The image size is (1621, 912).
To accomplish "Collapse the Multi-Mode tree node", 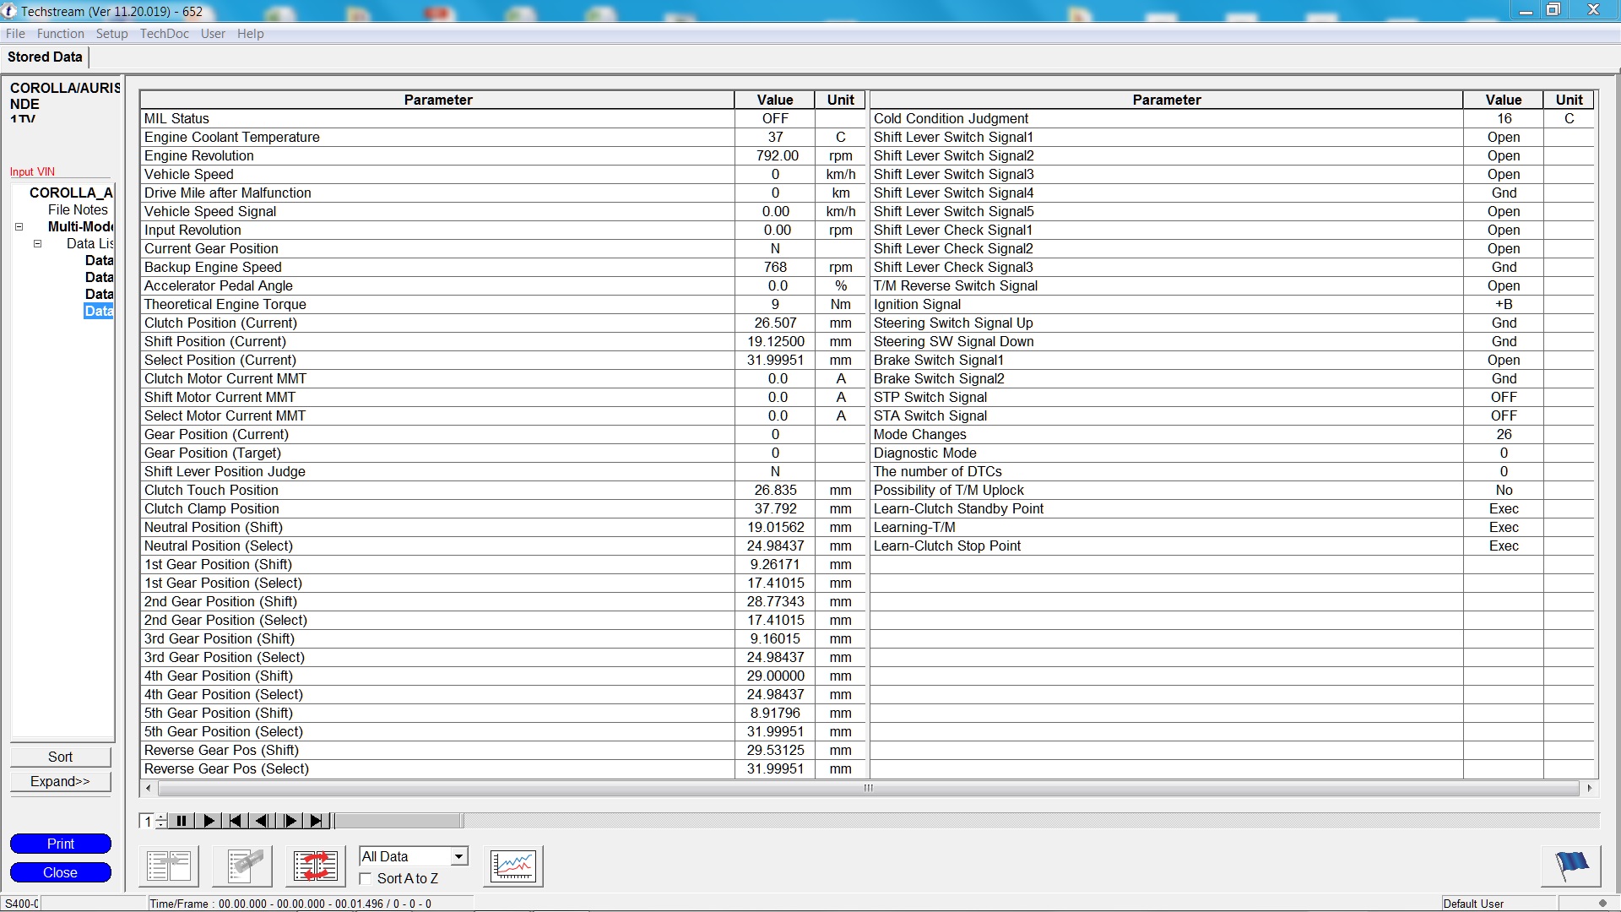I will (x=19, y=227).
